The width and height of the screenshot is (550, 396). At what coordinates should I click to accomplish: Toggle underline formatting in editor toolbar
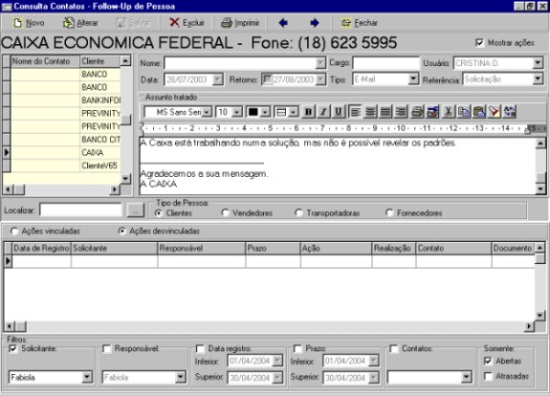click(x=339, y=112)
